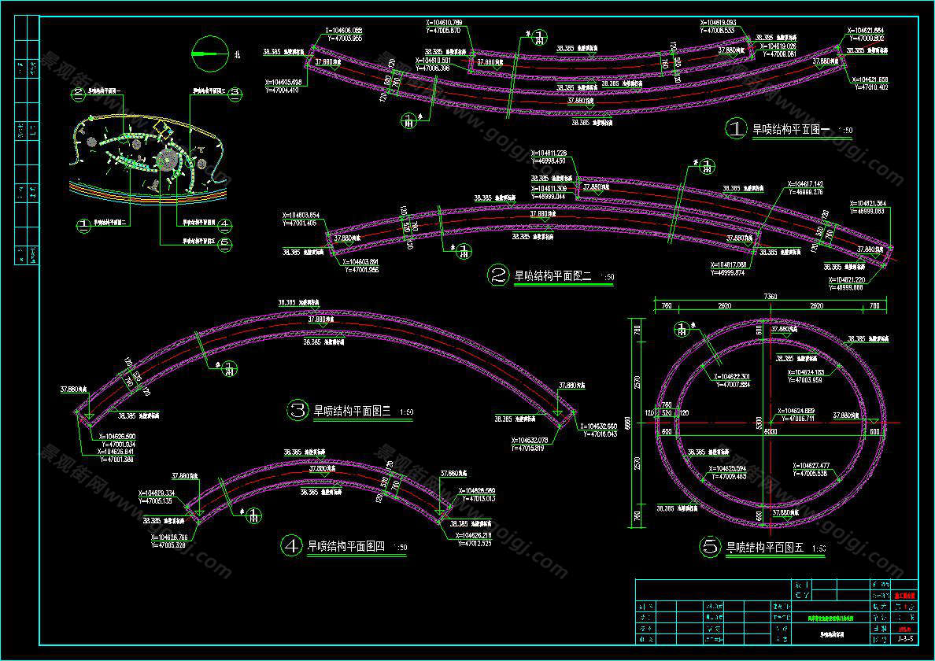The height and width of the screenshot is (661, 935).
Task: Click the red stamp text in title block
Action: pos(905,596)
